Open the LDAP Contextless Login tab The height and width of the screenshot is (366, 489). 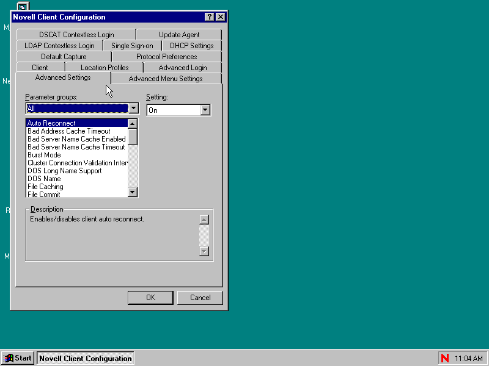click(59, 45)
